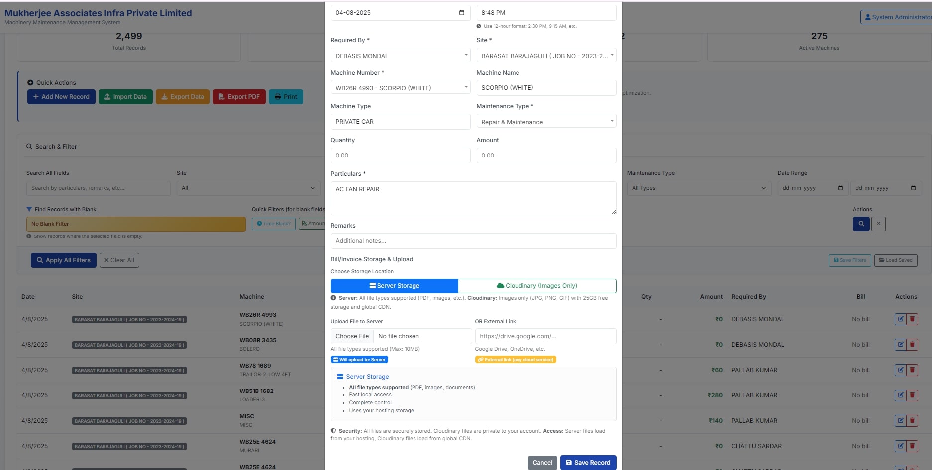This screenshot has height=470, width=932.
Task: Click the Particulars text area
Action: point(473,198)
